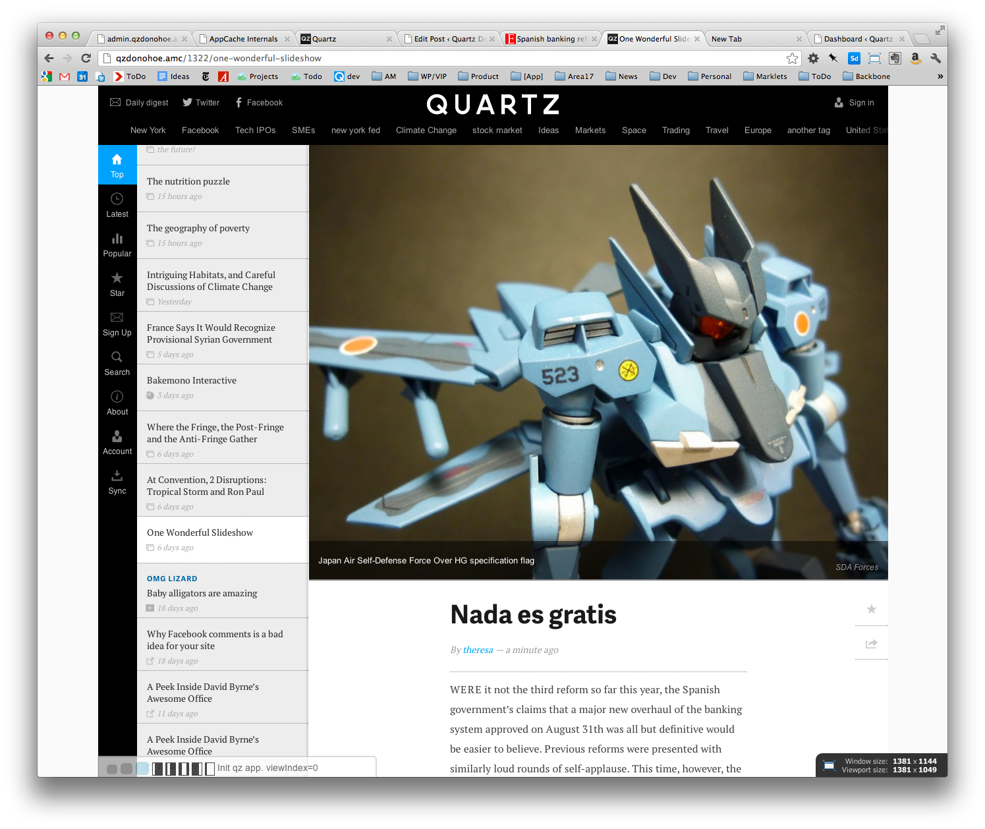The height and width of the screenshot is (829, 985).
Task: Select Space in the topic nav
Action: click(x=634, y=130)
